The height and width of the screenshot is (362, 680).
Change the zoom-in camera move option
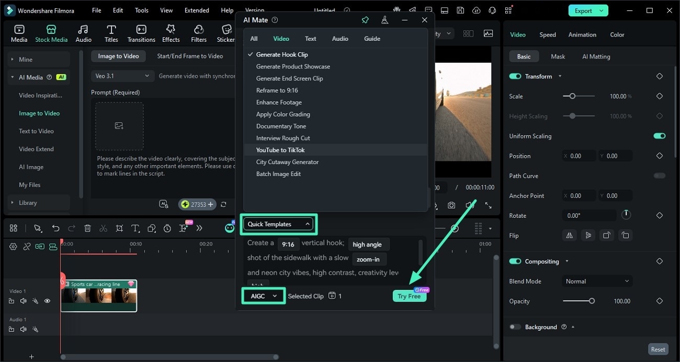coord(369,259)
